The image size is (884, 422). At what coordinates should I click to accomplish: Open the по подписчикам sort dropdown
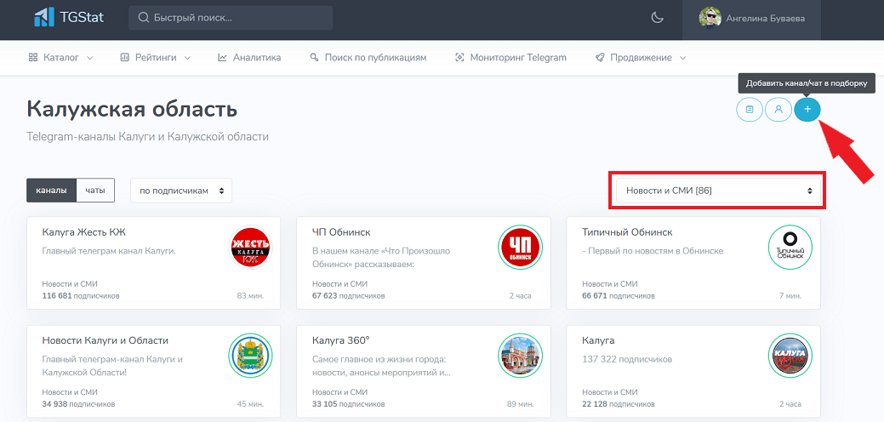click(181, 191)
